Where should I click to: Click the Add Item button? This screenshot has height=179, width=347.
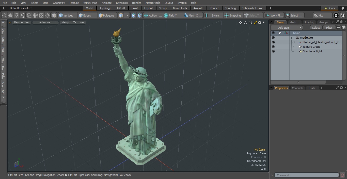click(x=284, y=28)
